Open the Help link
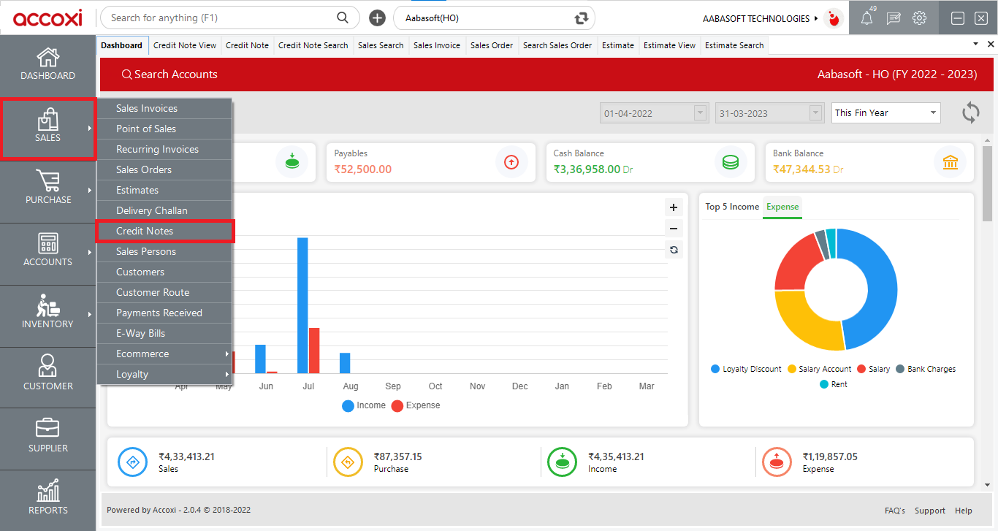 [x=964, y=511]
